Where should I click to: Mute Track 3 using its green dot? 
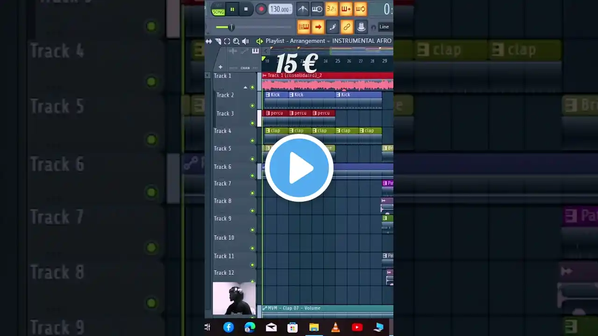[x=252, y=123]
